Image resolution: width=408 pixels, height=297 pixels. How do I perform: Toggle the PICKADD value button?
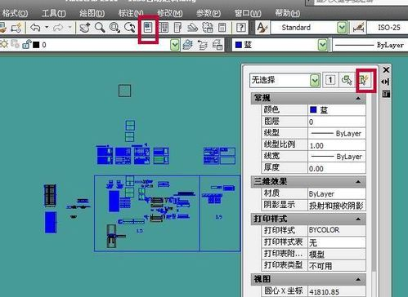[330, 80]
